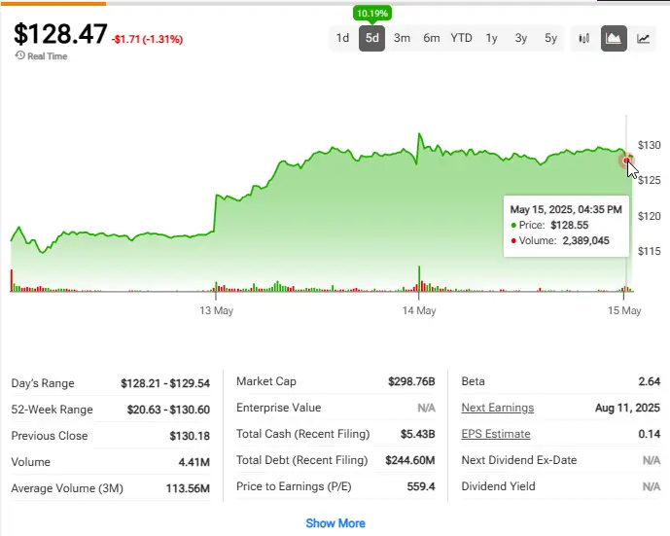Click the 14 May axis label
The image size is (670, 536).
[x=419, y=310]
